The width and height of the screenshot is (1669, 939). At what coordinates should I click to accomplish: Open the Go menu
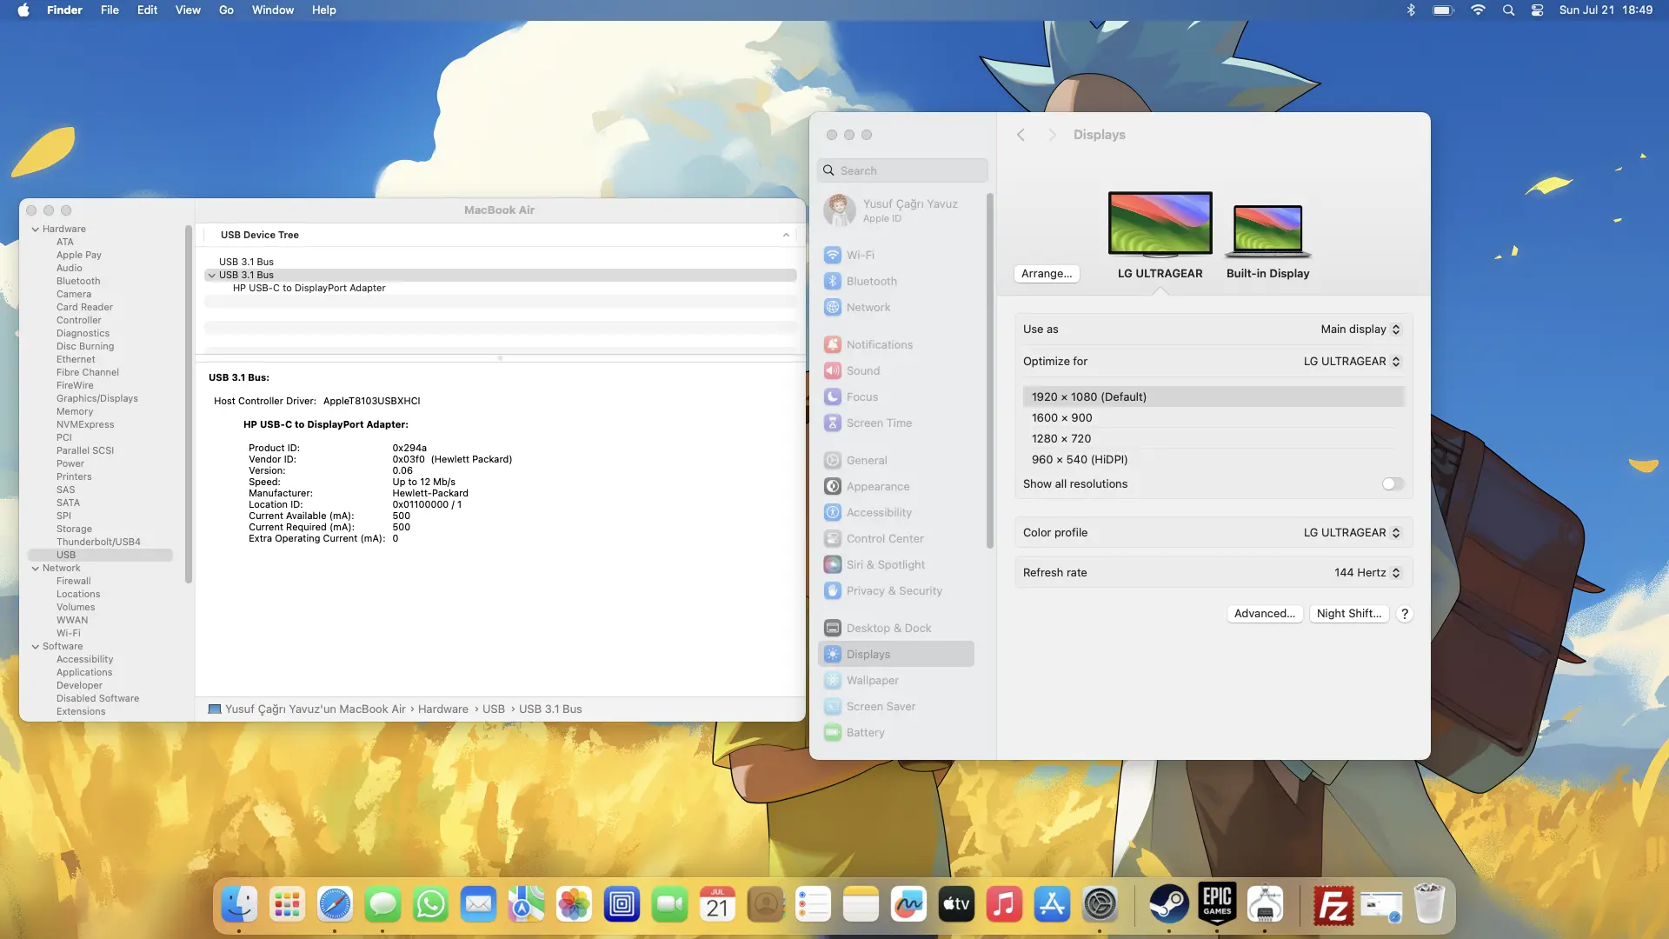click(x=226, y=10)
